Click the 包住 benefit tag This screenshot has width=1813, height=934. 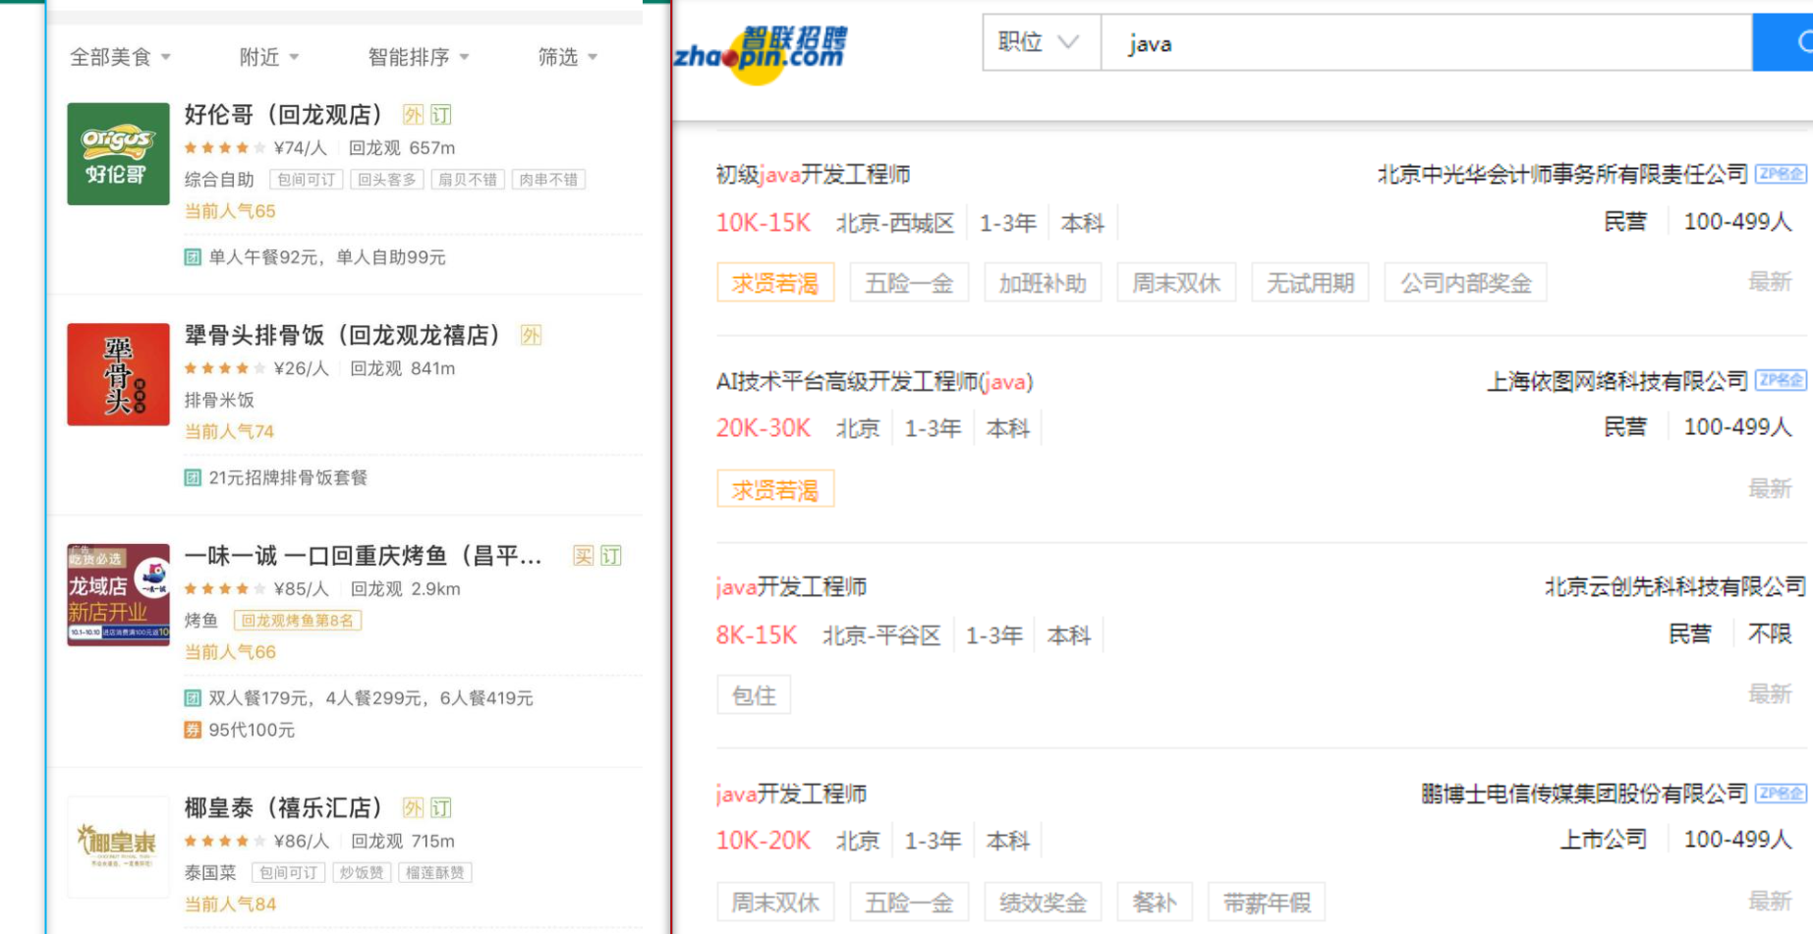(754, 695)
